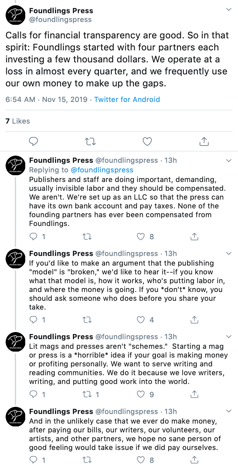
Task: Open Foundlings Press avatar on top tweet
Action: coord(16,15)
